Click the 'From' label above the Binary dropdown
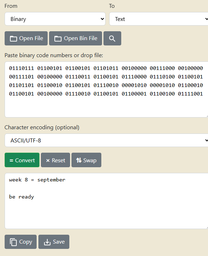This screenshot has width=208, height=256. 11,6
